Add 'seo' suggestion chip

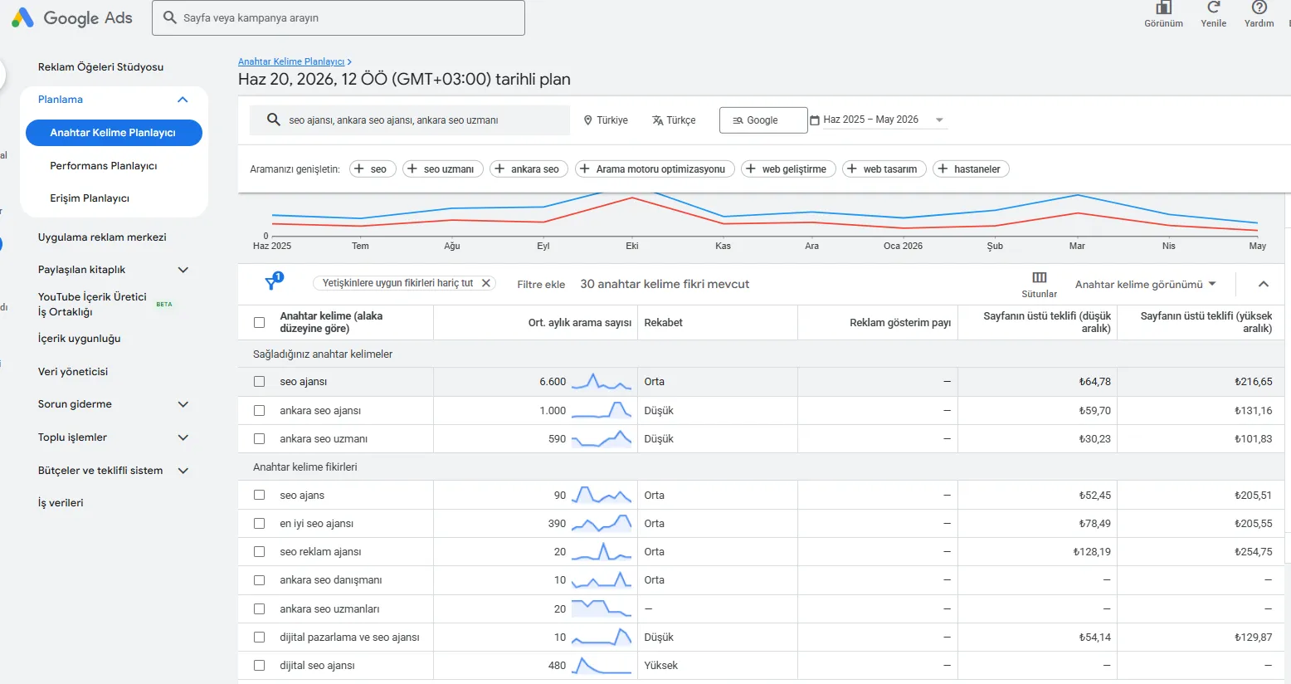point(373,169)
